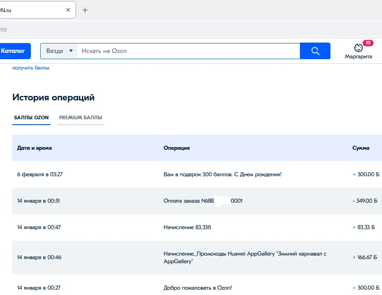
Task: Click the red notification badge 10
Action: click(x=368, y=43)
